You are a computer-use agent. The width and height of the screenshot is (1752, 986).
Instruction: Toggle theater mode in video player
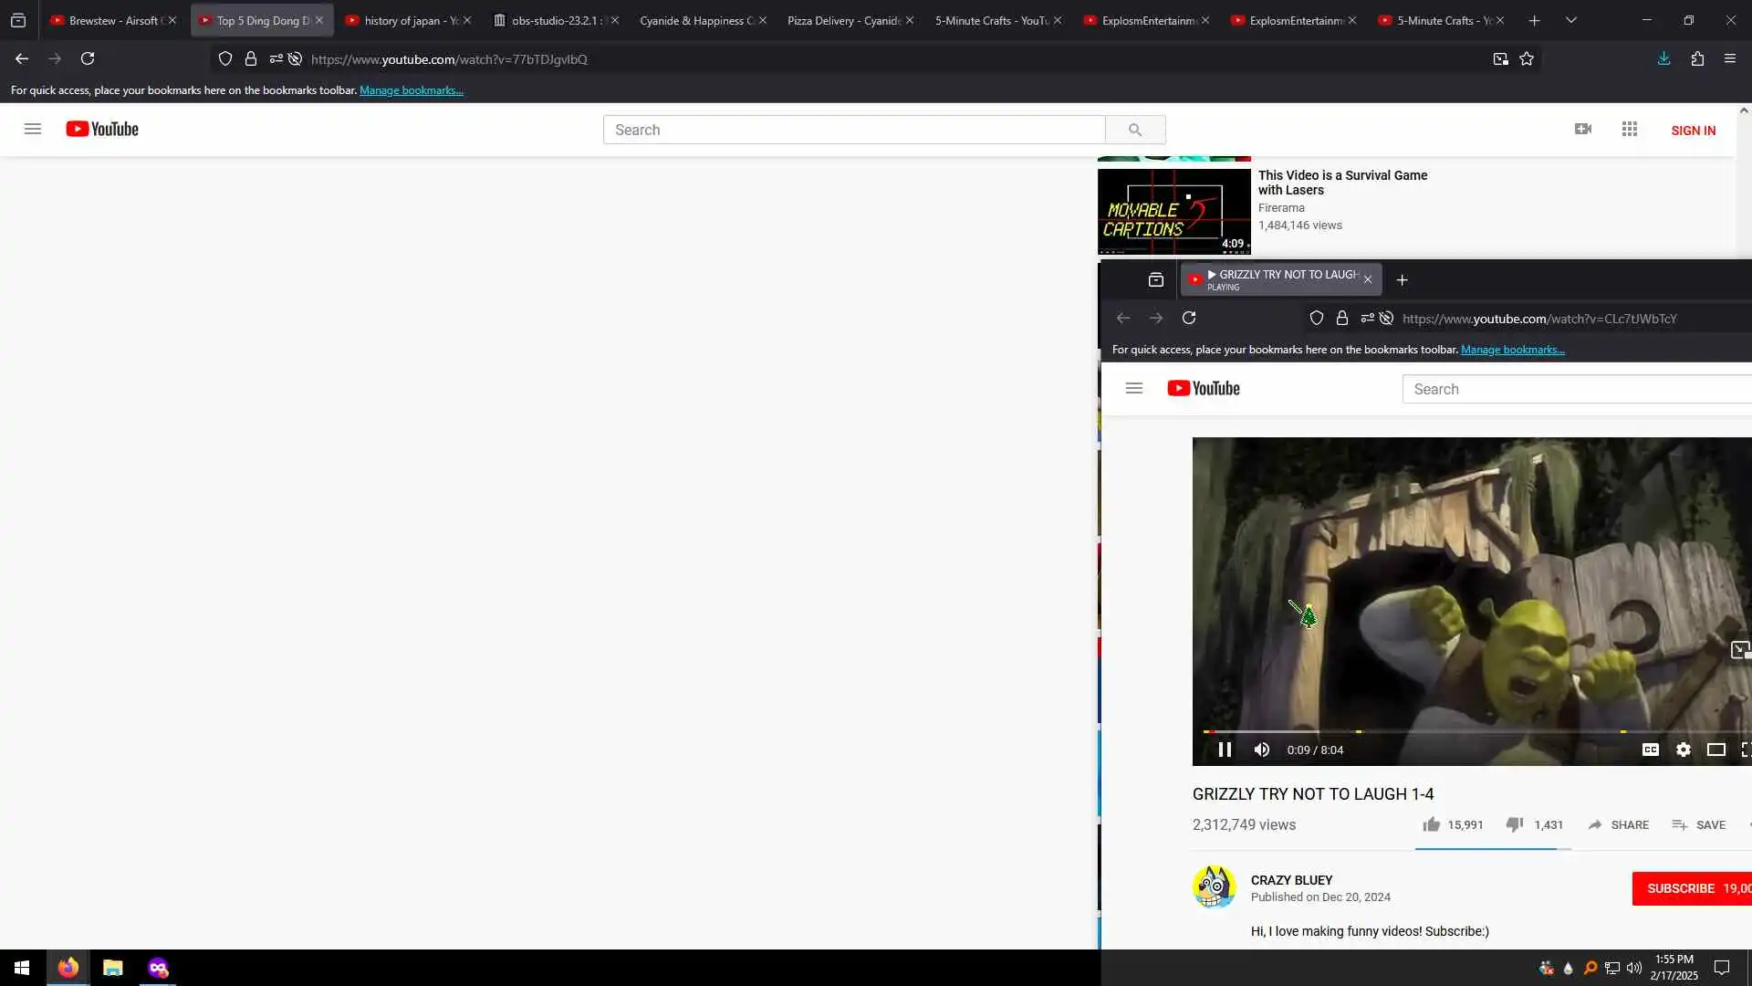[1716, 750]
